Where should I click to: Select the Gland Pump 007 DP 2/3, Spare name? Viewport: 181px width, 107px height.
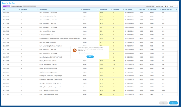tap(47, 31)
